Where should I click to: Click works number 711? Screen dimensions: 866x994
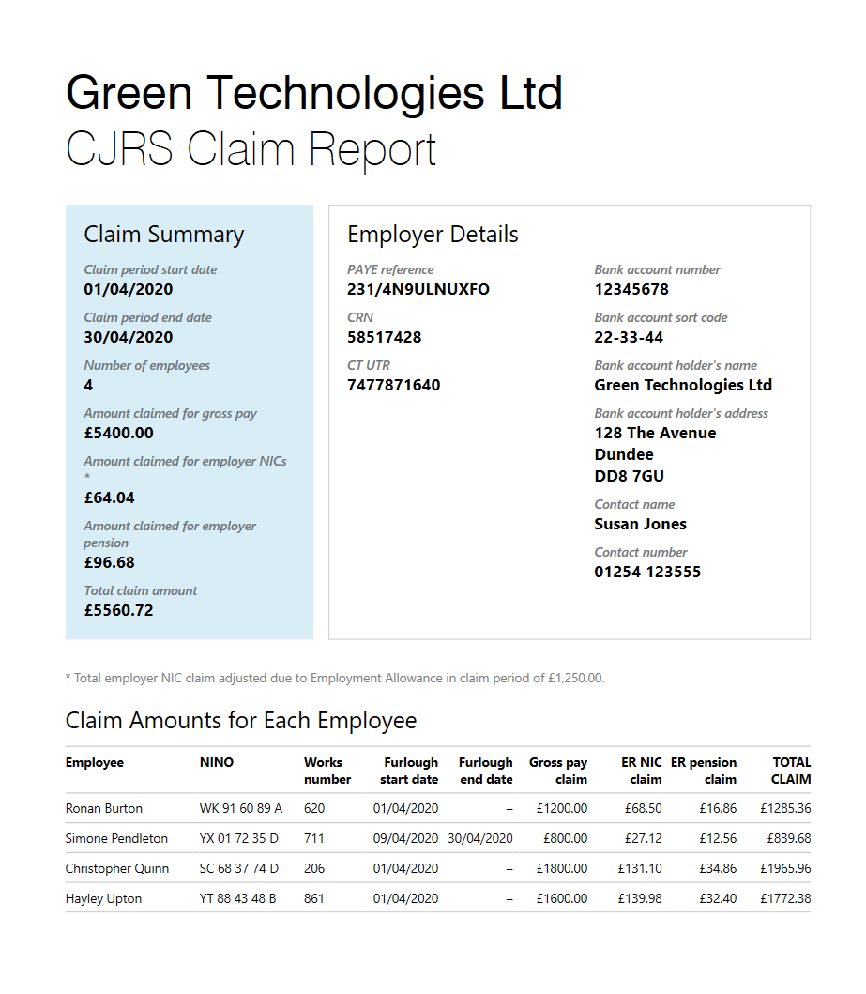pyautogui.click(x=313, y=839)
